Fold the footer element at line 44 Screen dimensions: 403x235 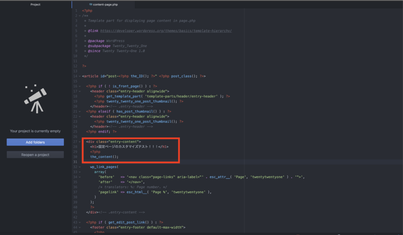pyautogui.click(x=79, y=227)
